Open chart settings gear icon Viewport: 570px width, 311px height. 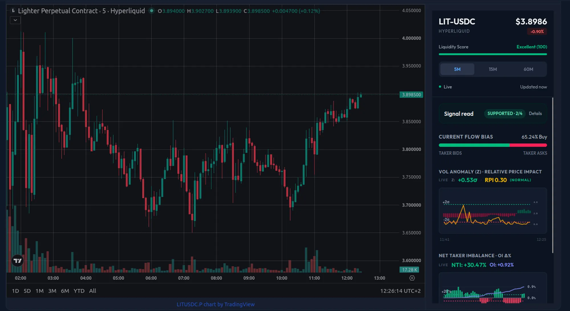(x=412, y=278)
